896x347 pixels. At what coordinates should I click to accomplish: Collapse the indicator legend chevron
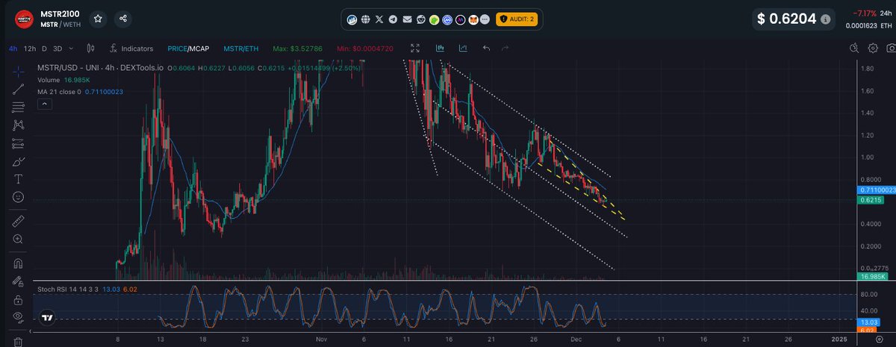coord(44,105)
